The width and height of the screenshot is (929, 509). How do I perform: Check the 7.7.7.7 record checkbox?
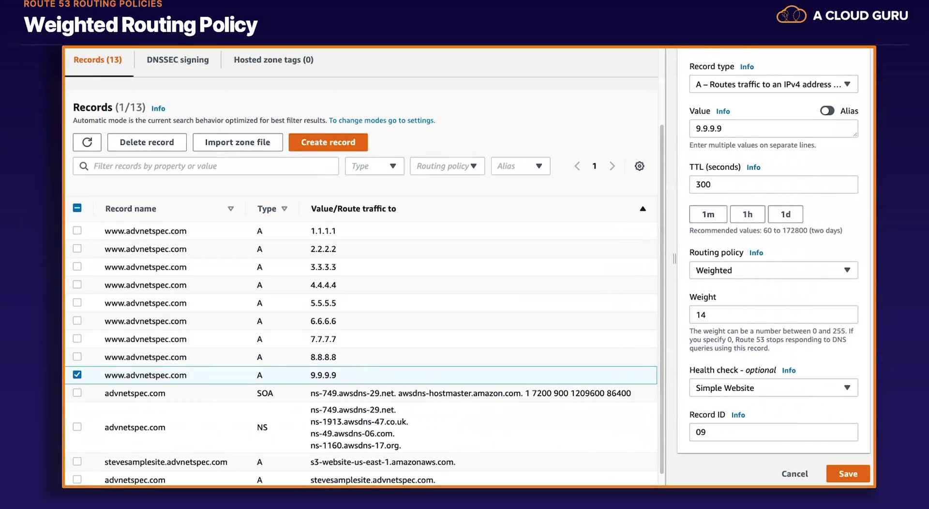tap(77, 339)
